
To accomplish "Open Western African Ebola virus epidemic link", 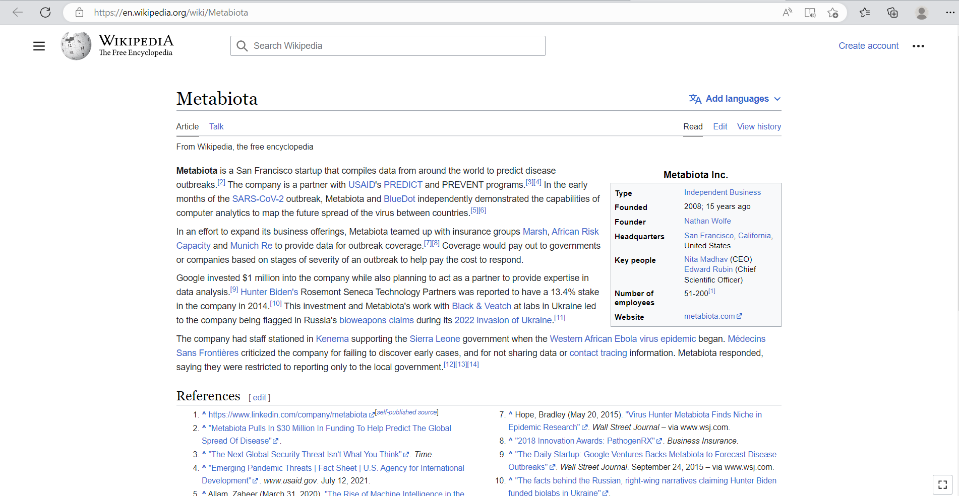I will [623, 339].
